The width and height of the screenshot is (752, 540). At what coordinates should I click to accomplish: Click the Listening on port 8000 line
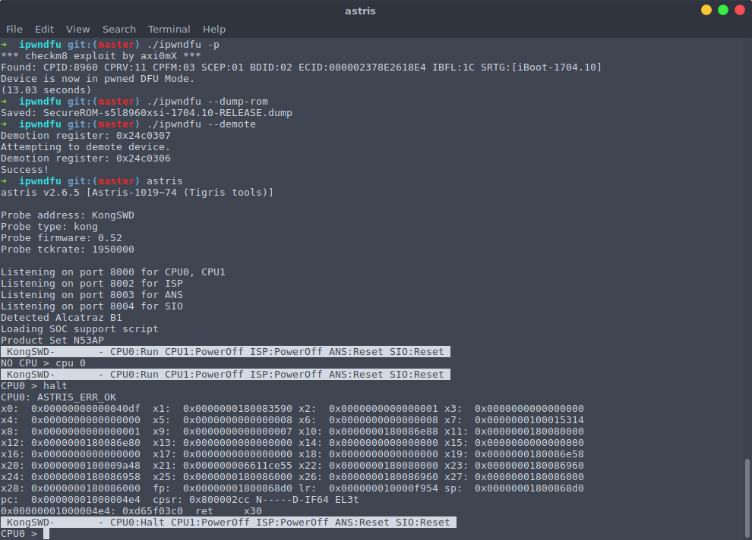point(113,272)
